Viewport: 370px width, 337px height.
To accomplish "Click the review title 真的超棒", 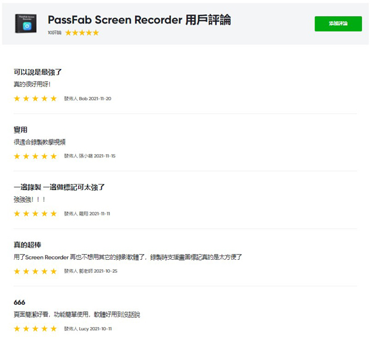I will pyautogui.click(x=27, y=244).
